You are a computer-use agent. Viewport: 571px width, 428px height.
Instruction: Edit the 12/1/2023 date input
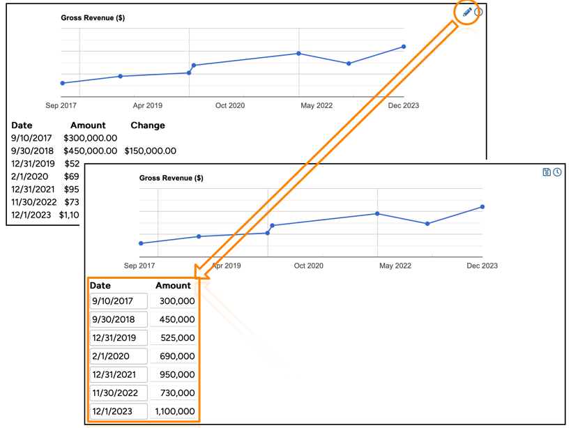119,411
